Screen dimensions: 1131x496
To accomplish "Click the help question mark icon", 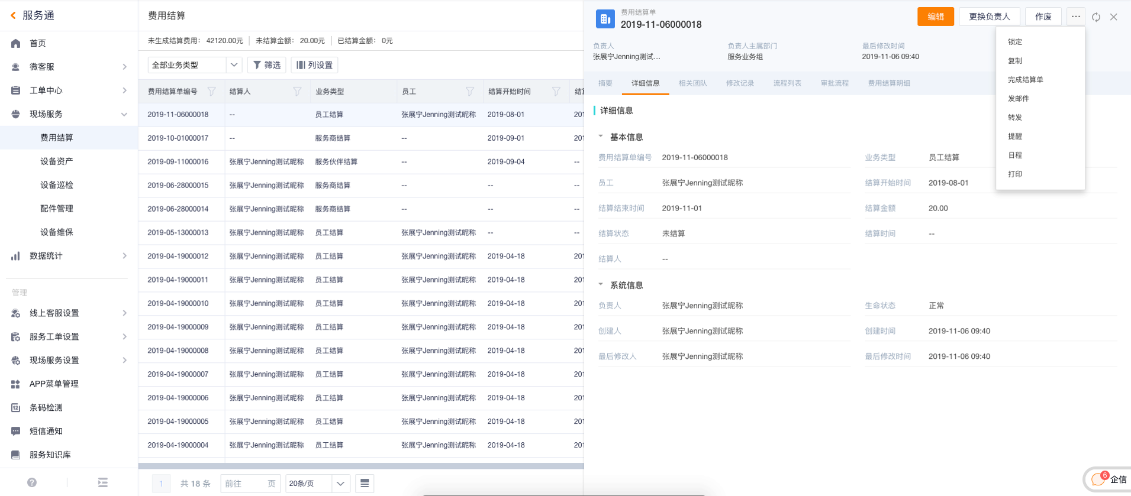I will pyautogui.click(x=32, y=482).
